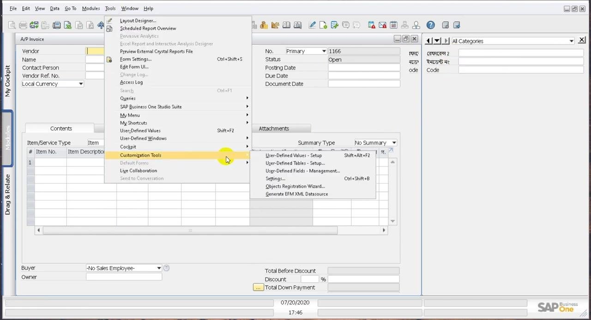
Task: Click the Owner input field
Action: click(124, 277)
